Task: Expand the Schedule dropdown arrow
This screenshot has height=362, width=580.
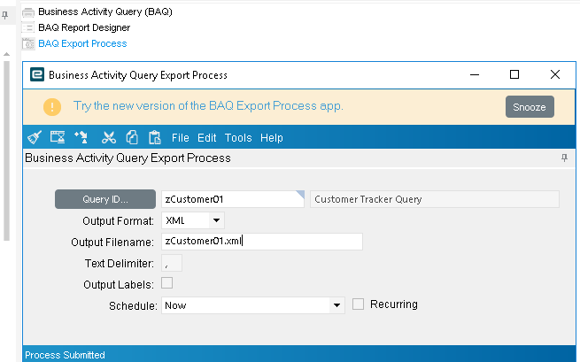Action: [x=336, y=305]
